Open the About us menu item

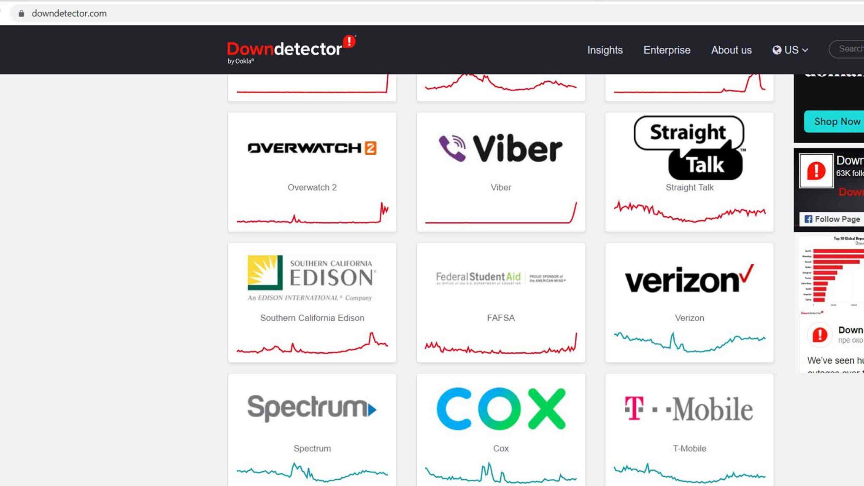pos(731,50)
